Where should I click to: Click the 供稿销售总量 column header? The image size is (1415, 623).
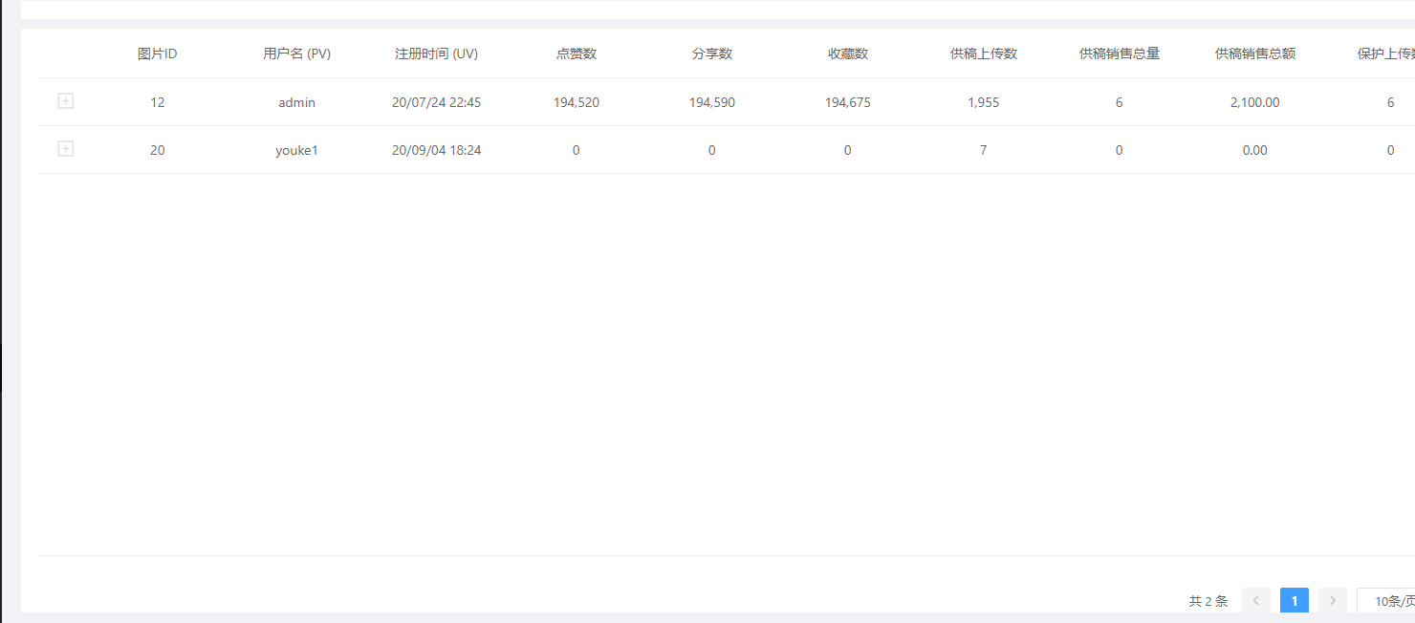(x=1119, y=54)
